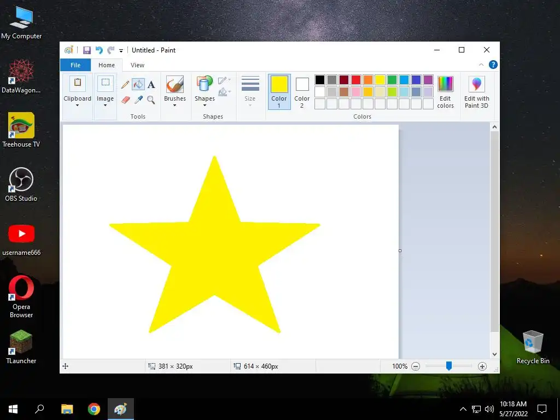This screenshot has width=560, height=420.
Task: Pick the purple color swatch in top row
Action: click(x=428, y=80)
